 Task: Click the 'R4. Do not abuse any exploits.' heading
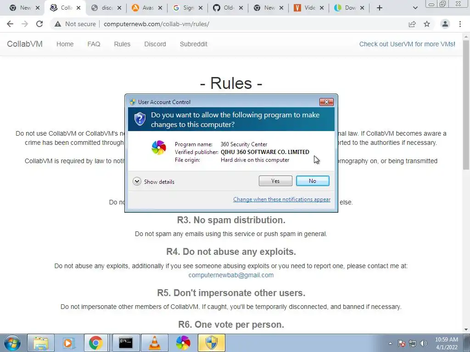click(x=231, y=252)
